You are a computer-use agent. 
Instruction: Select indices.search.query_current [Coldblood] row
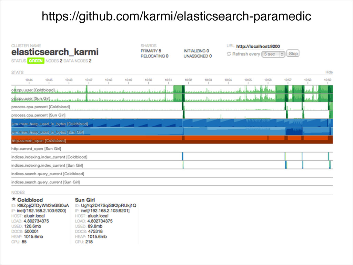pos(172,173)
